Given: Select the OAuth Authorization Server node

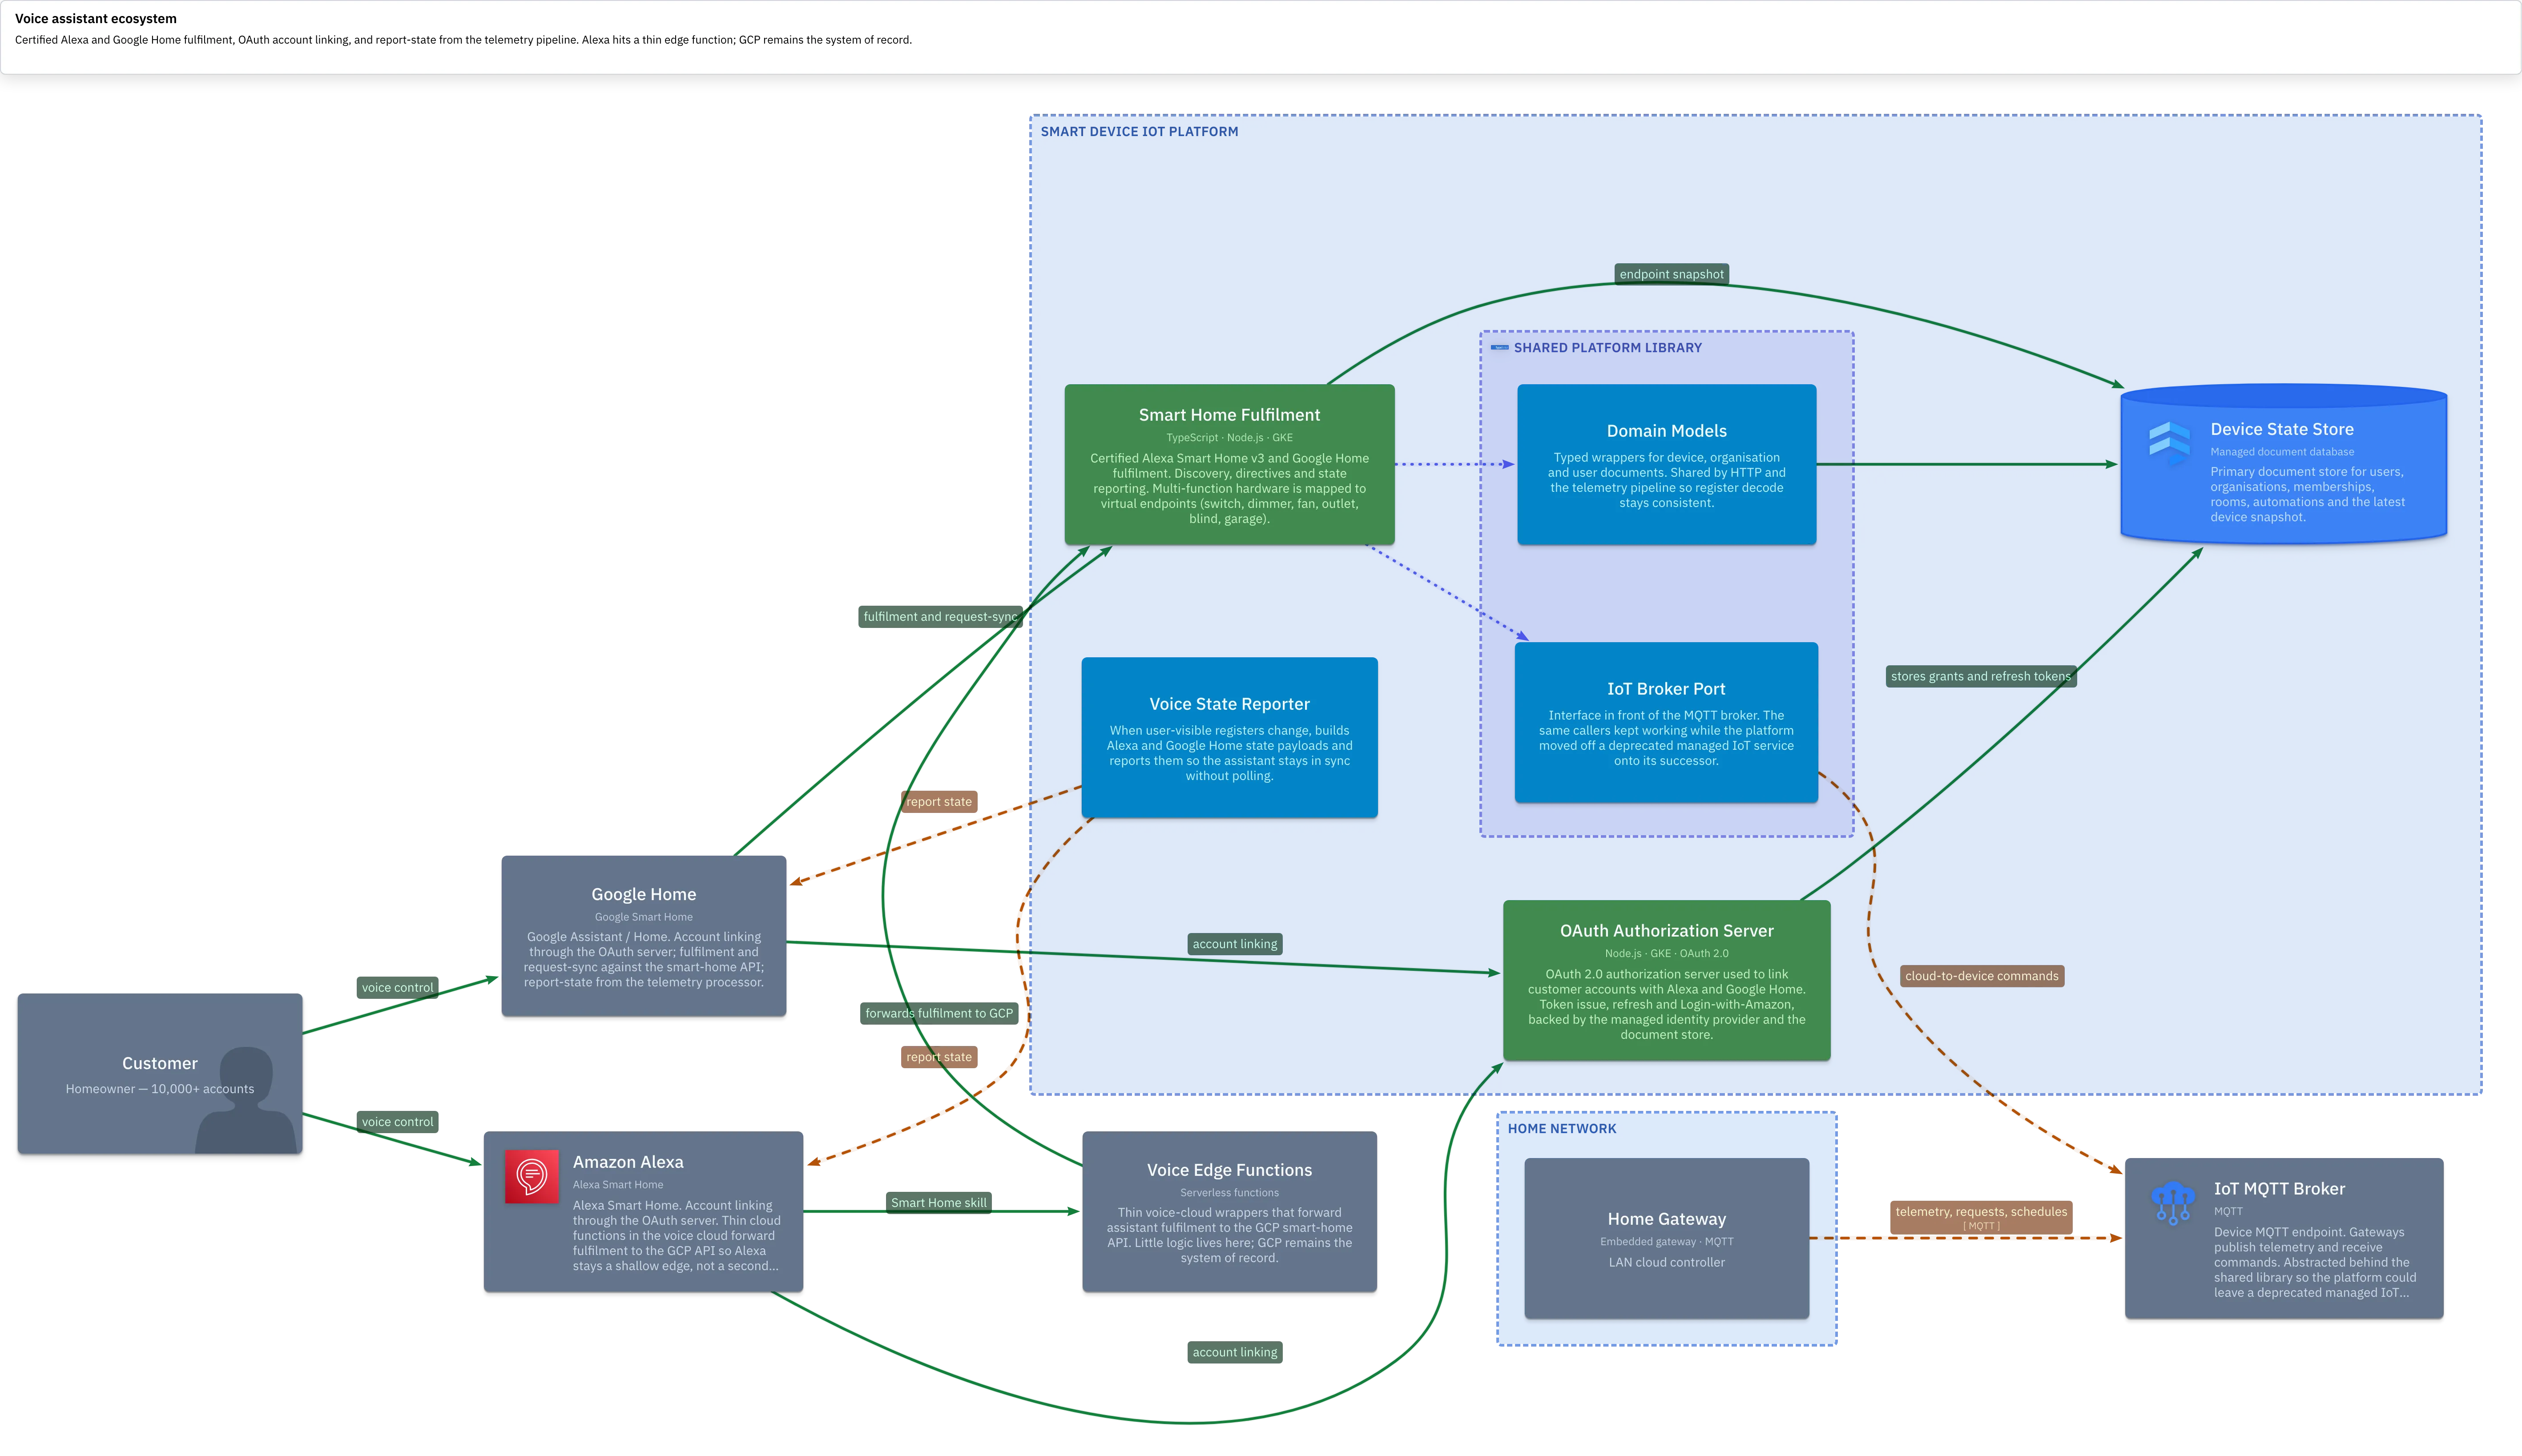Looking at the screenshot, I should tap(1666, 981).
